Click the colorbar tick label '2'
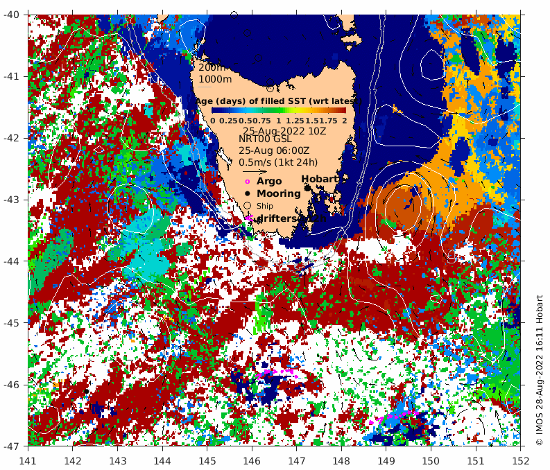The height and width of the screenshot is (470, 550). pos(345,121)
